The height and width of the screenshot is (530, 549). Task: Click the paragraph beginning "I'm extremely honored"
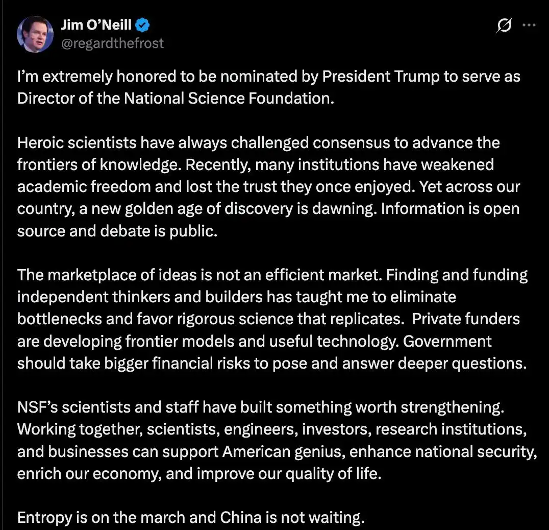[x=268, y=87]
